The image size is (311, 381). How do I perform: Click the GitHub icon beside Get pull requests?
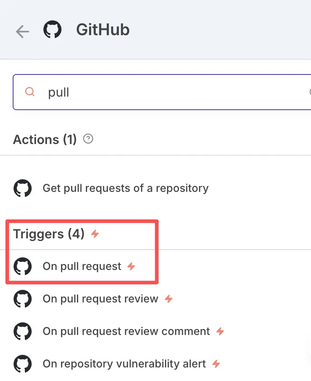point(23,188)
